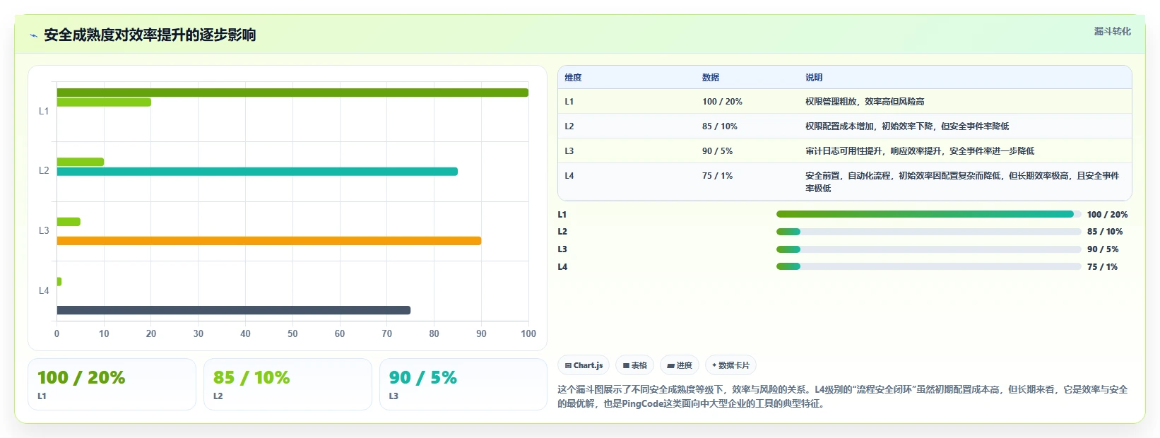Select the Chart.js chip

[584, 365]
